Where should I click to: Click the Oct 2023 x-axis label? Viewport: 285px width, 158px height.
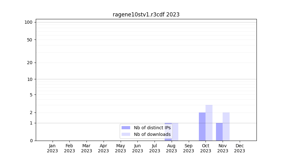click(206, 148)
